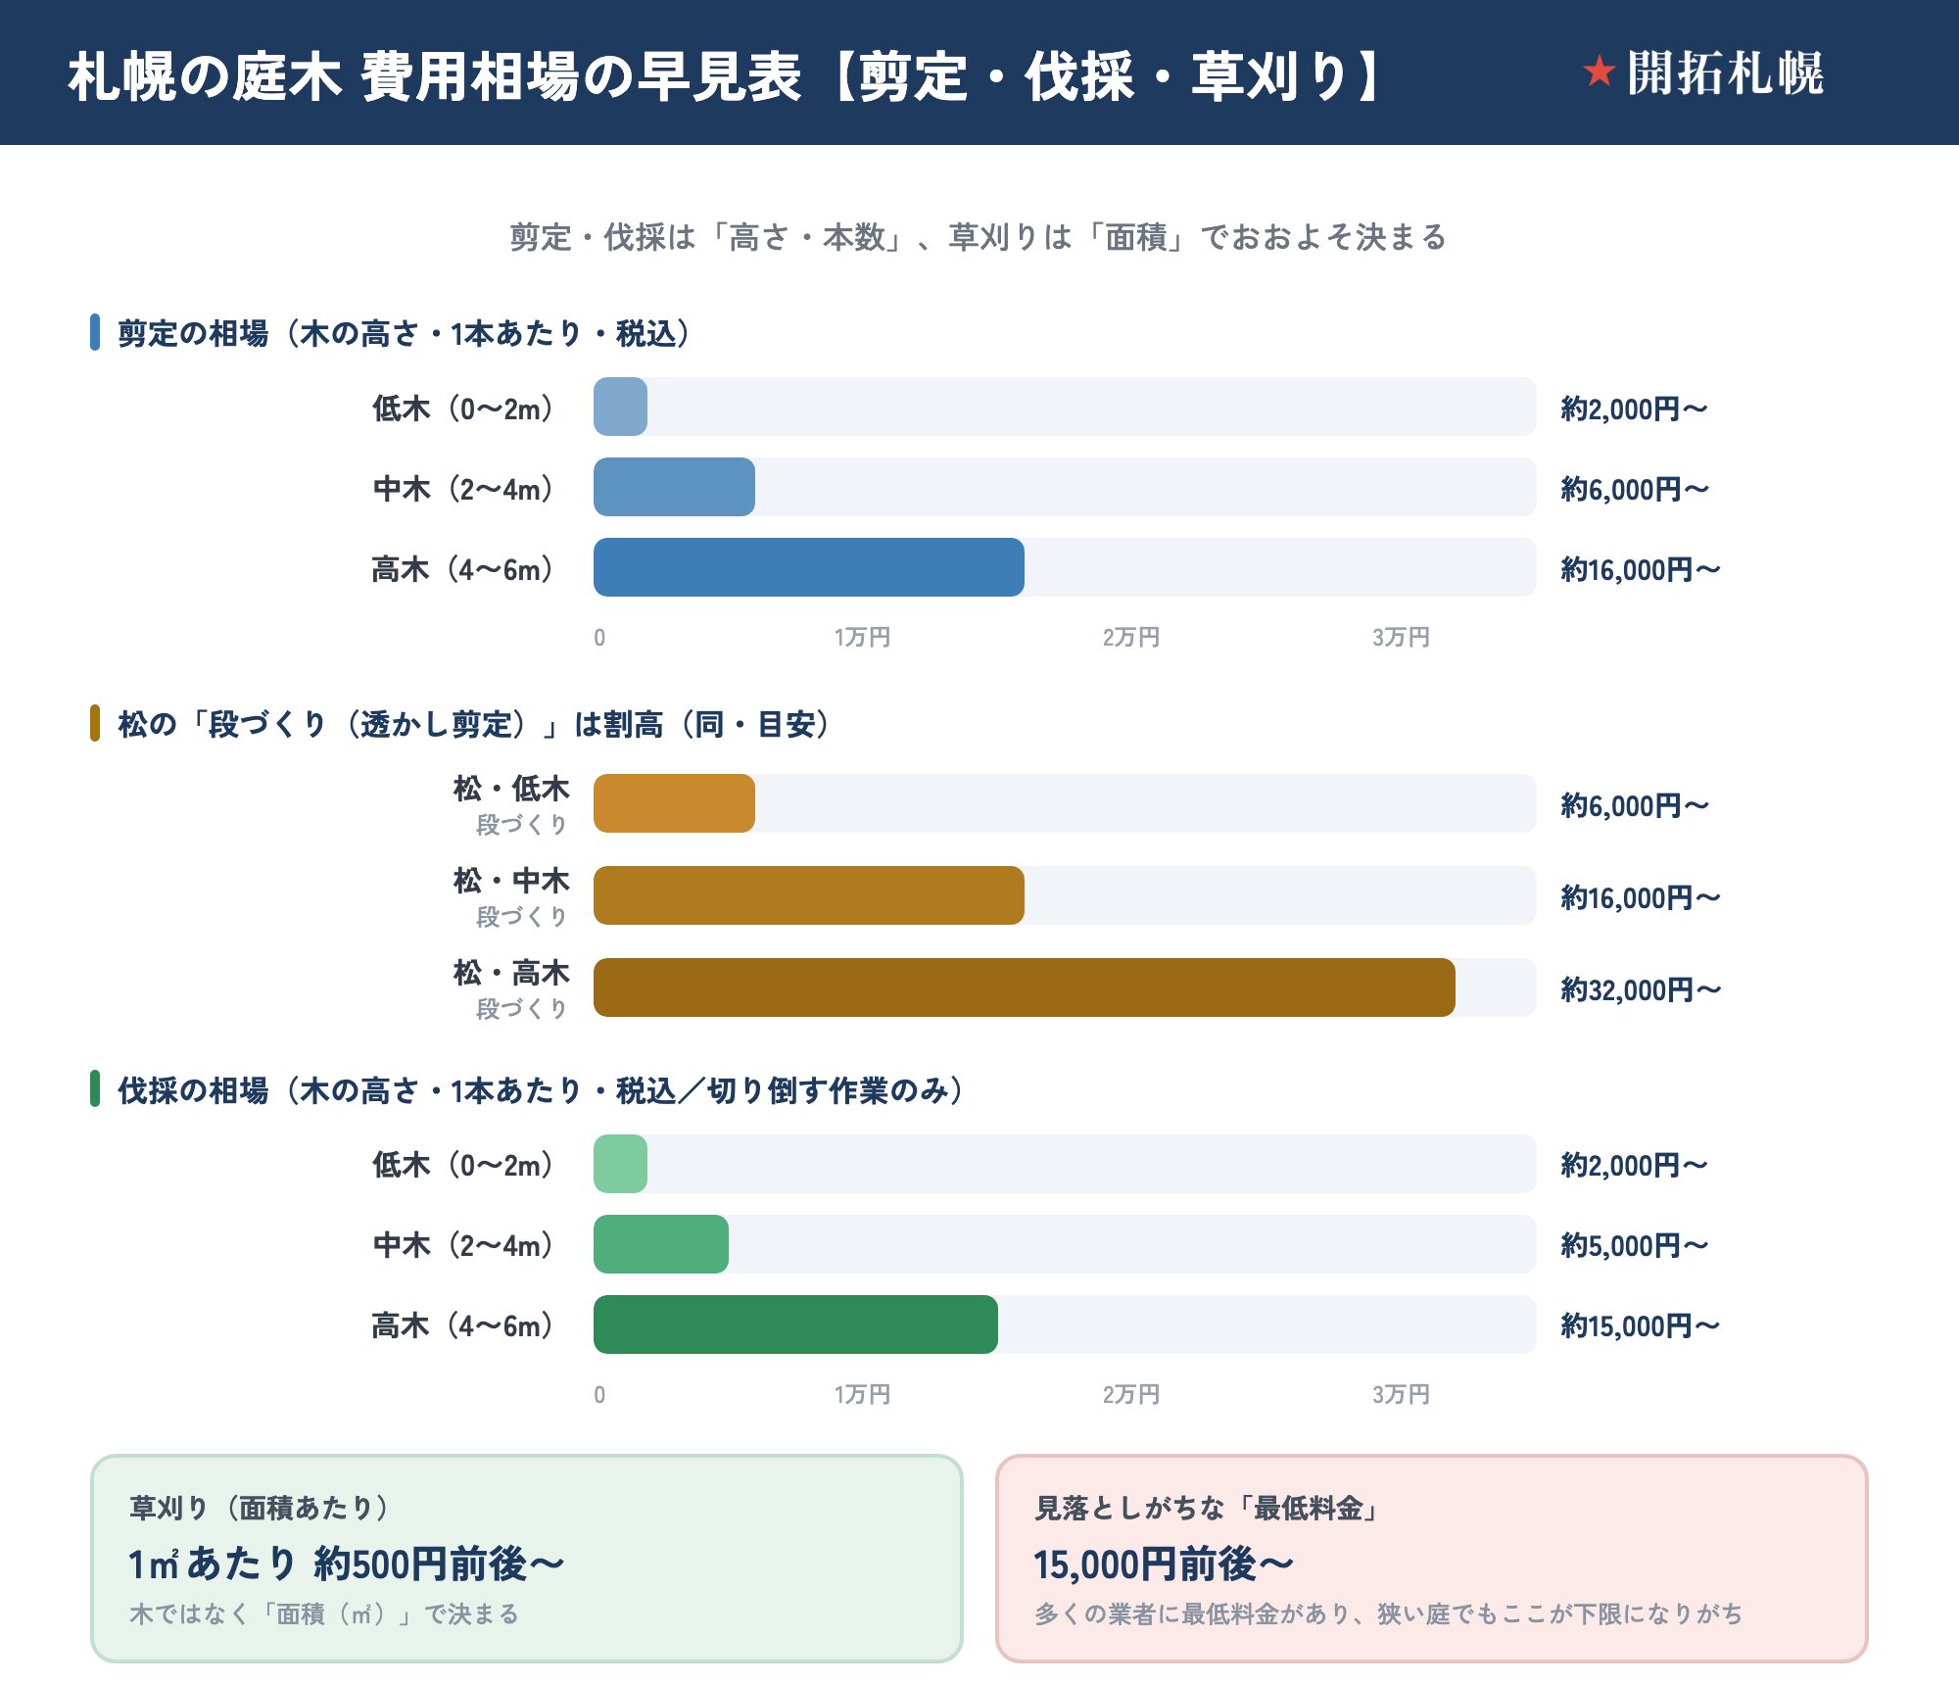Screen dimensions: 1959x1685
Task: Click the 1㎡あたり 約500円前後〜 price text
Action: 347,1565
